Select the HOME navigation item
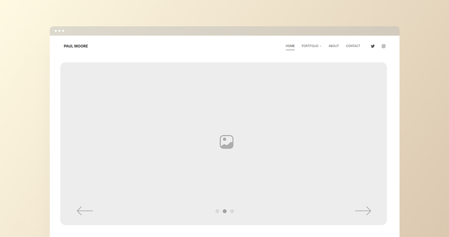This screenshot has width=449, height=237. tap(290, 46)
